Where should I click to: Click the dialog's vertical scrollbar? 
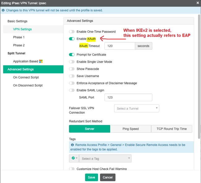tap(199, 77)
